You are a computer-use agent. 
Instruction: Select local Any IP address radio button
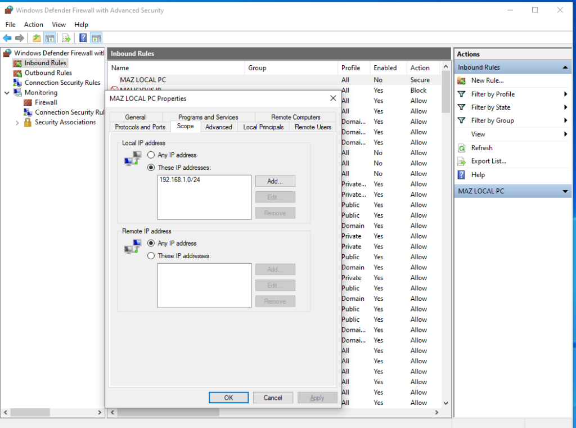tap(151, 155)
